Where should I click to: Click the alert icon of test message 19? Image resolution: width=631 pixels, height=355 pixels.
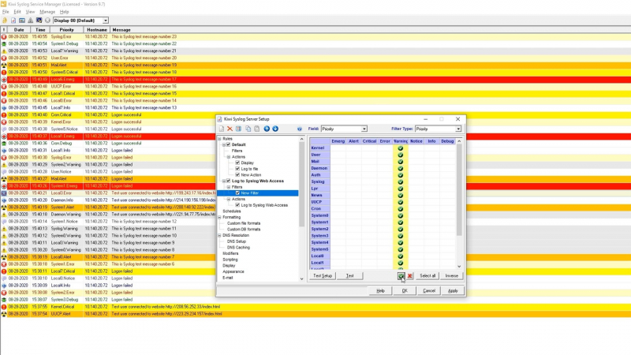[4, 65]
